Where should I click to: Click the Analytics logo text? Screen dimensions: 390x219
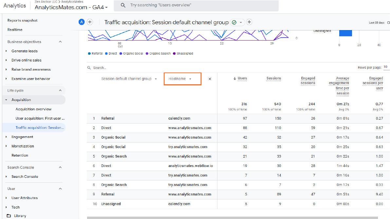click(x=15, y=6)
